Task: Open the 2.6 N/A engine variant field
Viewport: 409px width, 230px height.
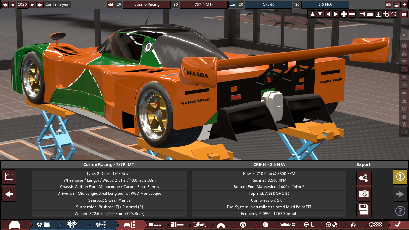Action: [x=325, y=4]
